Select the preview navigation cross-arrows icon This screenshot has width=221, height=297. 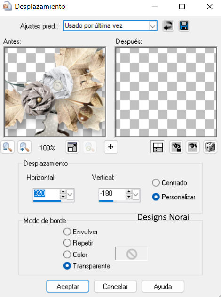(x=110, y=147)
